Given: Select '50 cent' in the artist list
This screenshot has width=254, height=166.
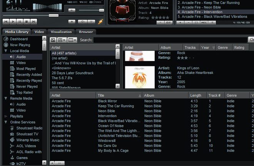Looking at the screenshot, I should [x=83, y=83].
